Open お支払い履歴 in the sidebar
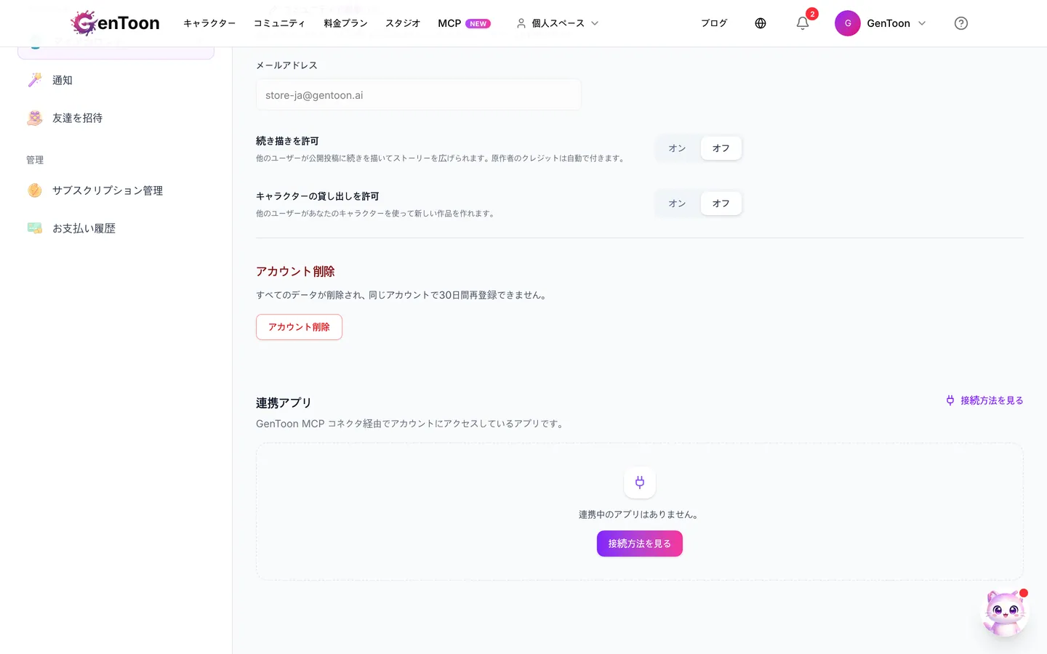 click(x=116, y=228)
